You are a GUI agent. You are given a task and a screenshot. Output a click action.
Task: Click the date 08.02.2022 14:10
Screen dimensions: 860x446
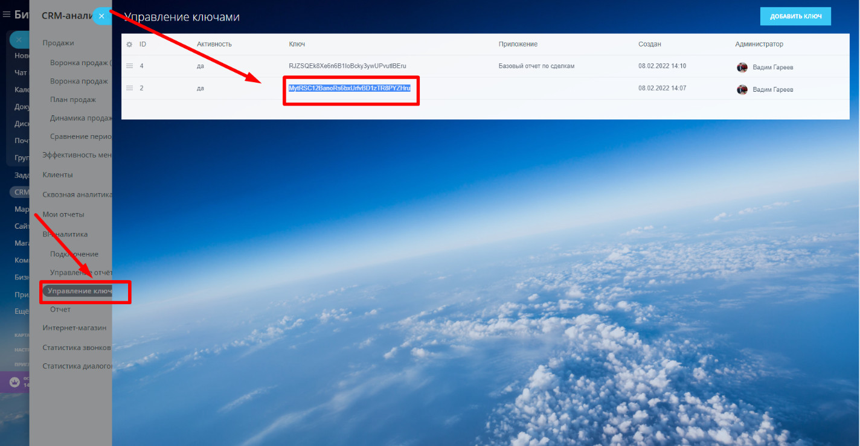coord(663,66)
